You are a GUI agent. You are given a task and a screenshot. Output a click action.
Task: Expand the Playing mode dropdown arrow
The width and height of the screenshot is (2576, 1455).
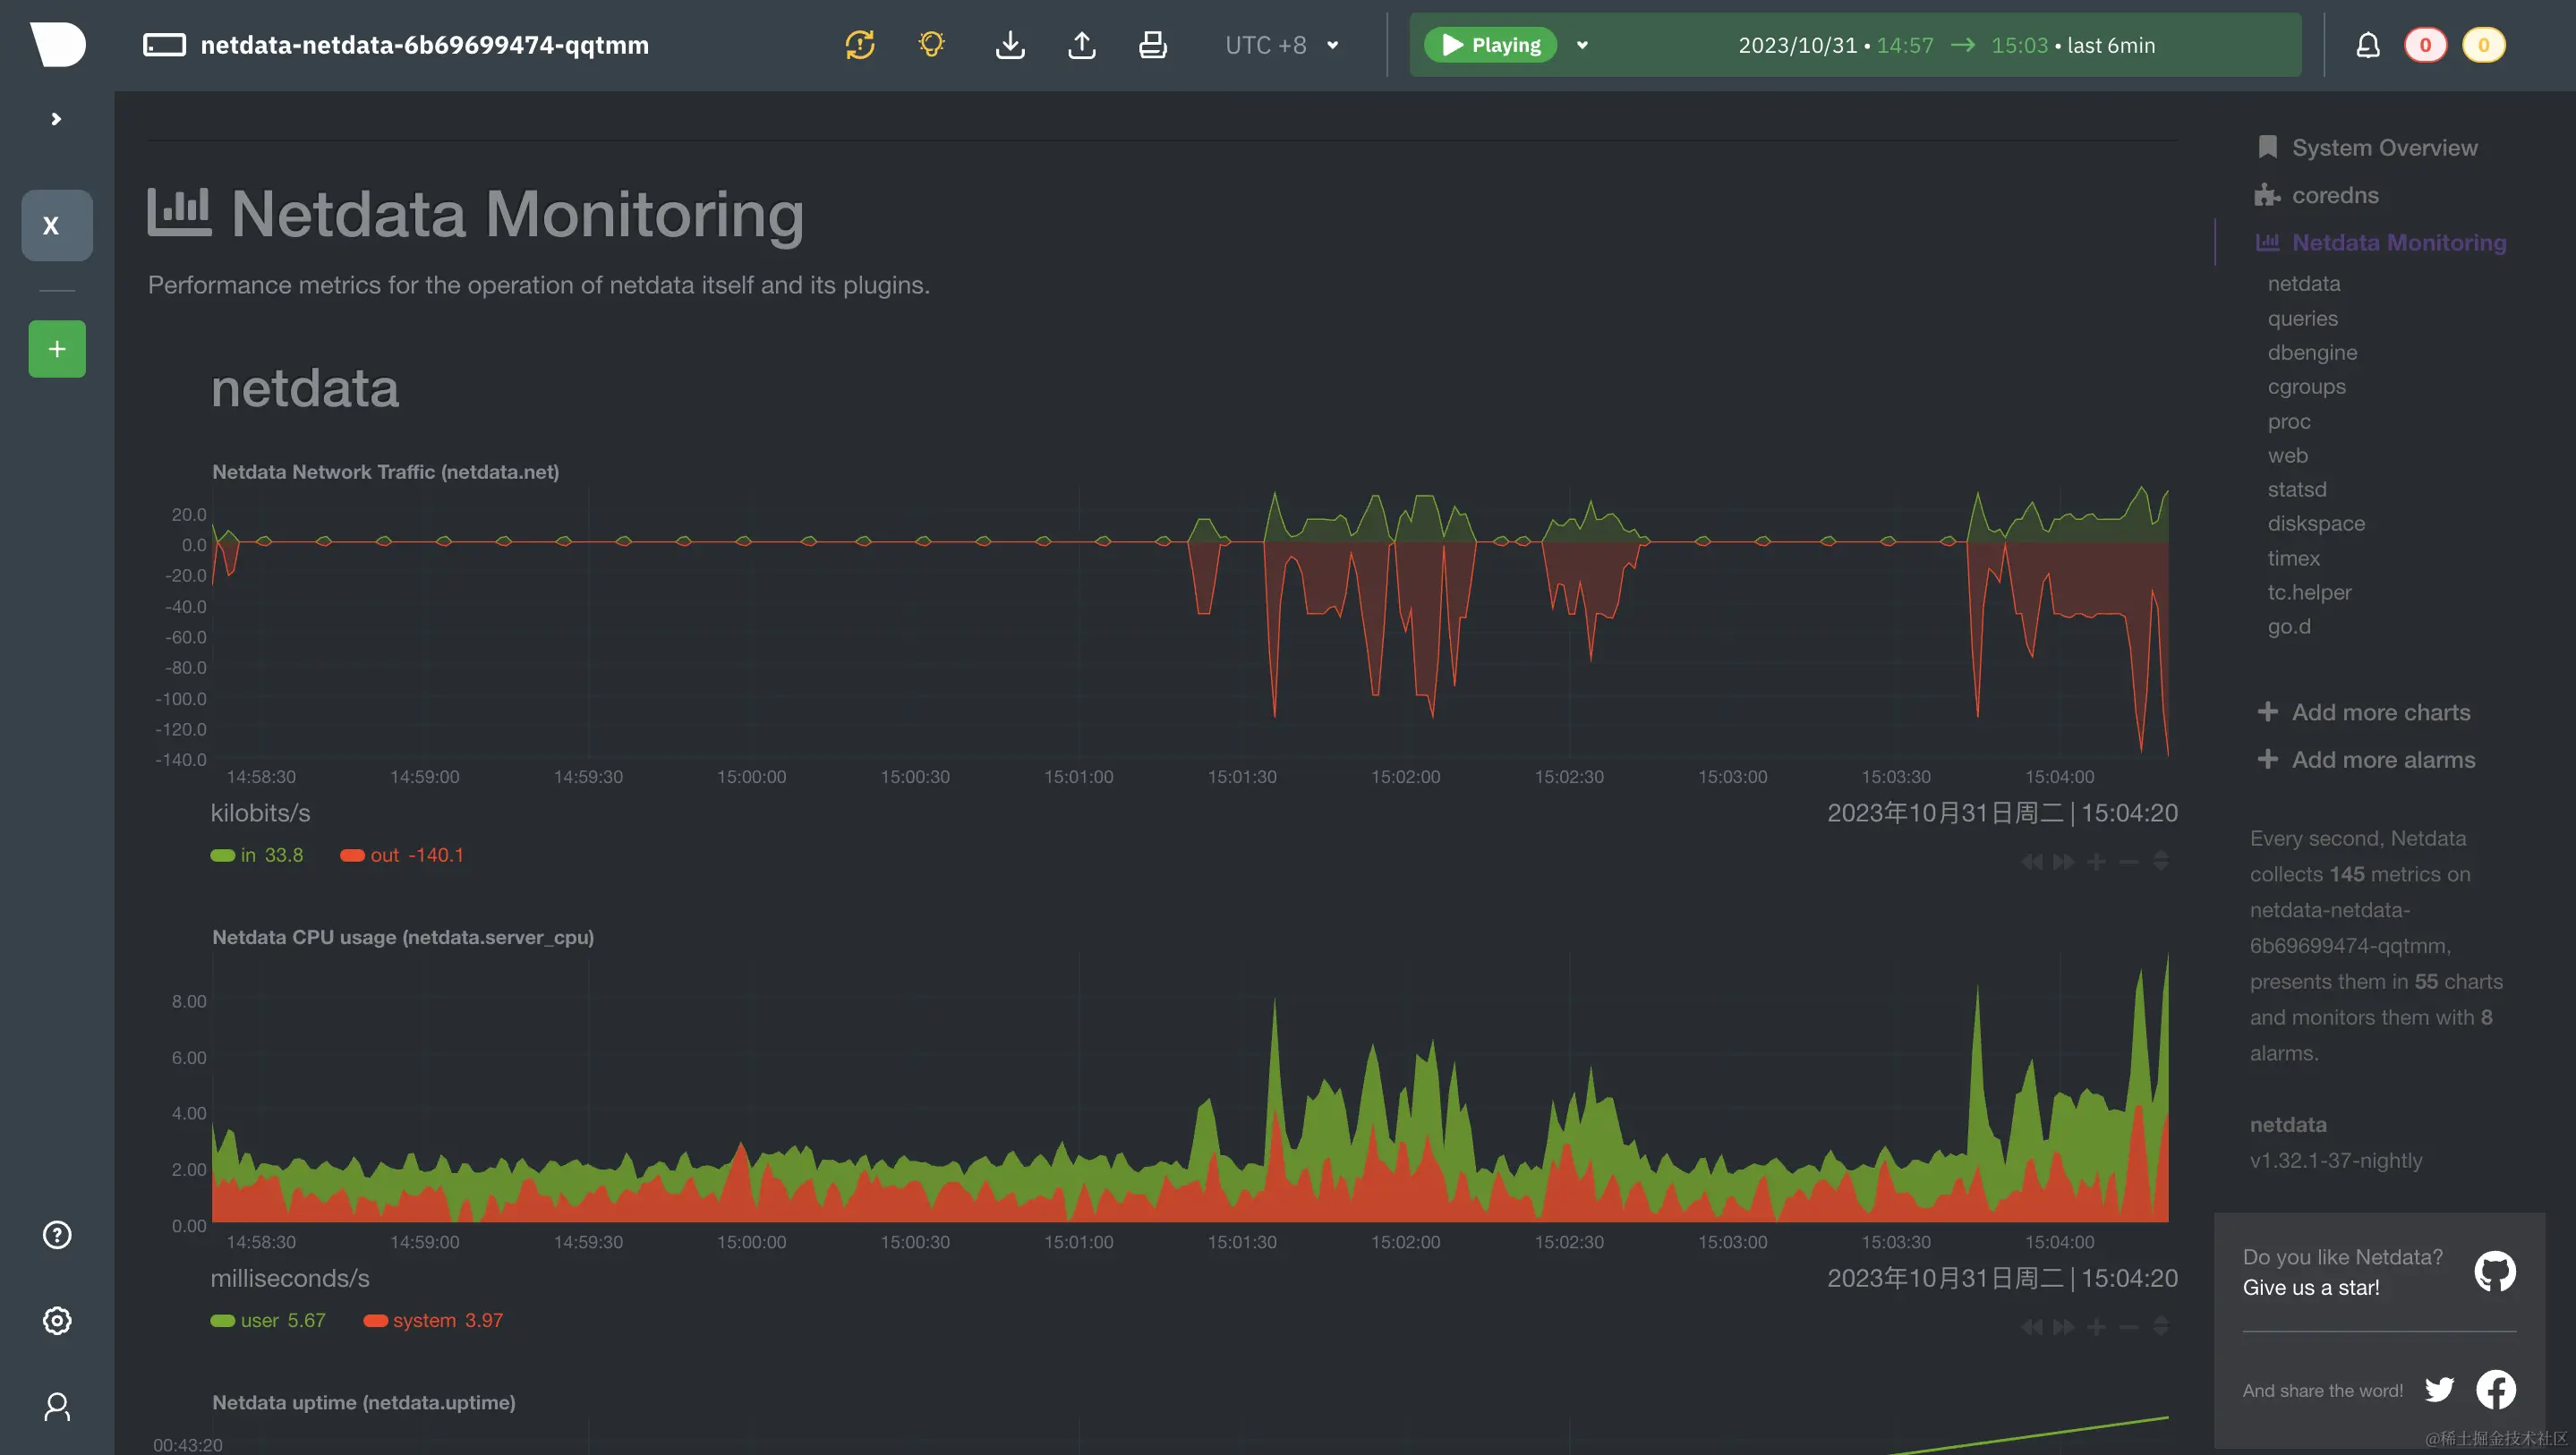pyautogui.click(x=1582, y=45)
